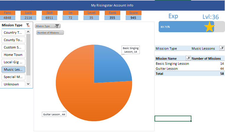The width and height of the screenshot is (225, 136).
Task: Click the selected empty cell with green border
Action: tap(173, 119)
